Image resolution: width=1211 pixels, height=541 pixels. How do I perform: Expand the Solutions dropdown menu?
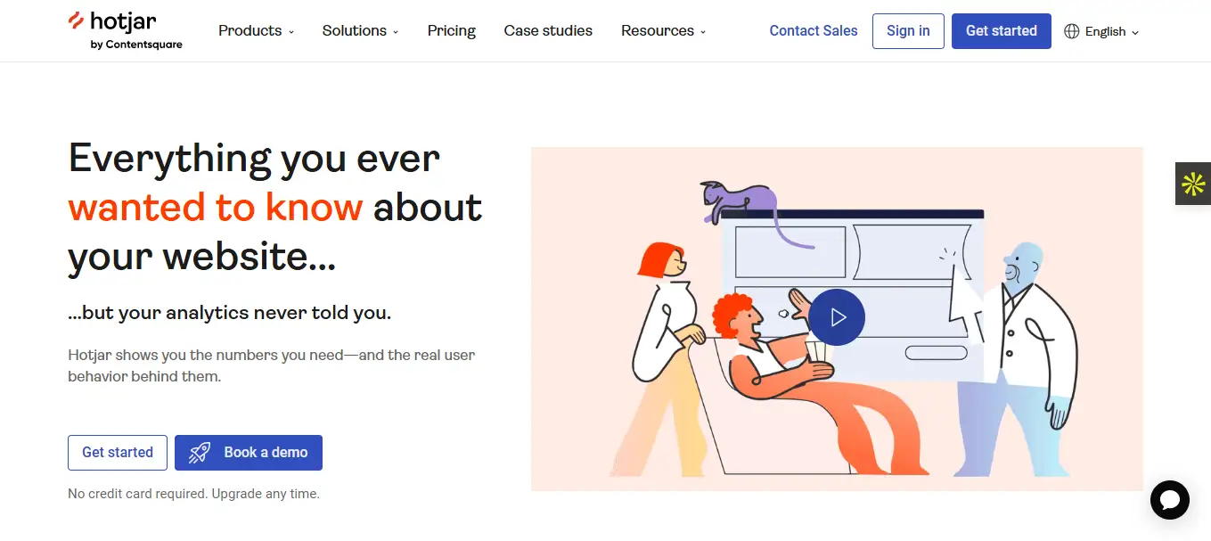pos(360,30)
